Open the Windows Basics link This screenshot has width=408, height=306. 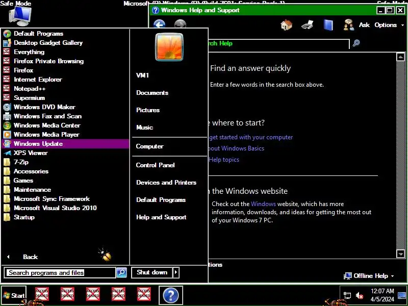(x=236, y=148)
